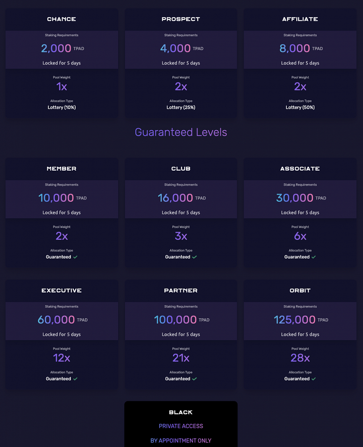Click the 100,000 TPAD staking amount

click(181, 320)
